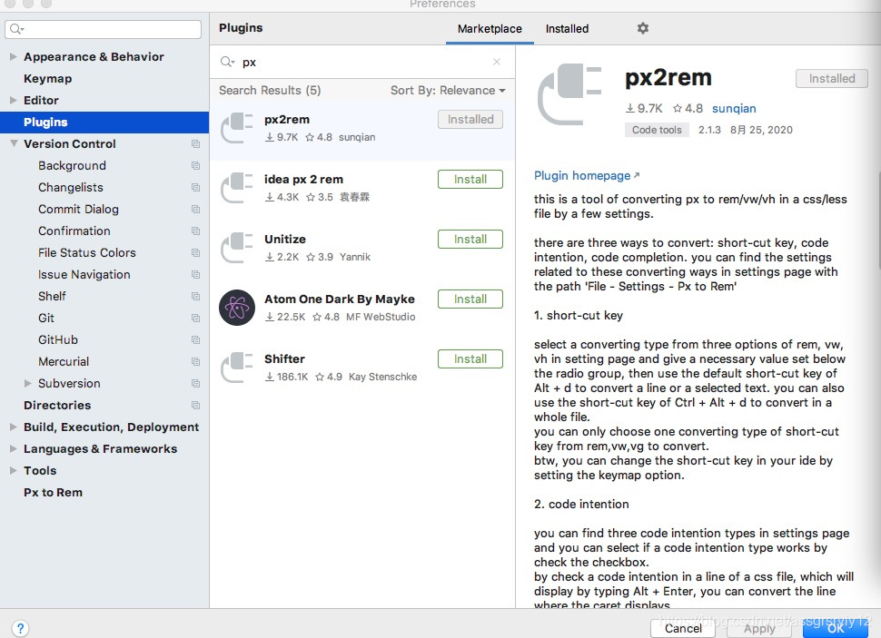Install Atom One Dark By Mayke
The width and height of the screenshot is (881, 638).
point(470,299)
